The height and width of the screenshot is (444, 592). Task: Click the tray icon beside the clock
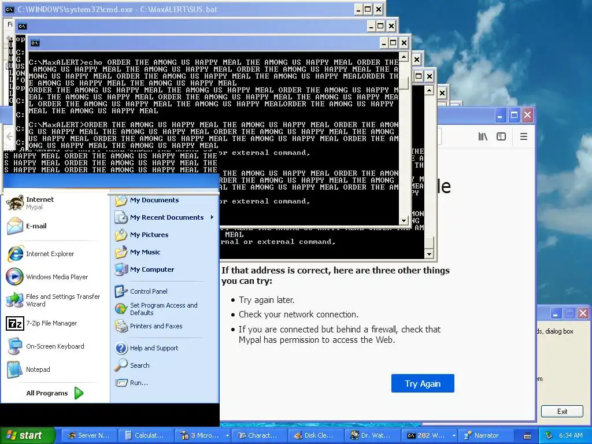[x=549, y=435]
